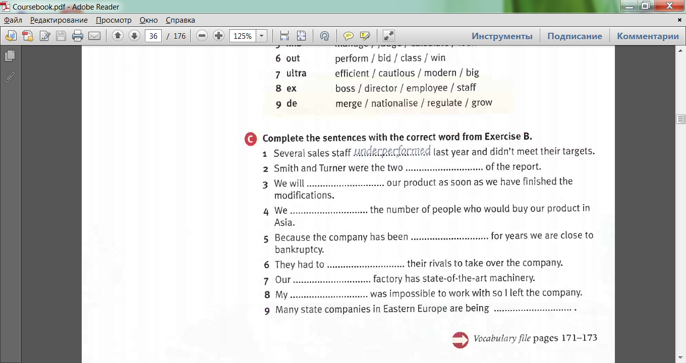Click the Adobe Reader title bar icon
Screen dimensions: 686x363
pyautogui.click(x=6, y=7)
